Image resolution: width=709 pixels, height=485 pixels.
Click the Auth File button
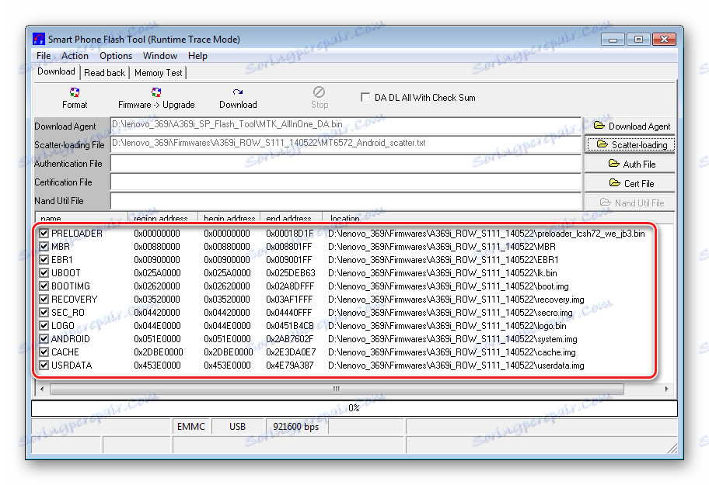630,165
